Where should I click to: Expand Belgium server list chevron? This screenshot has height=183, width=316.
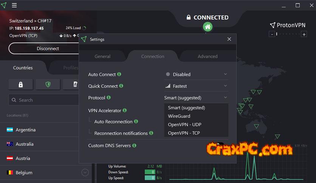[x=85, y=172]
